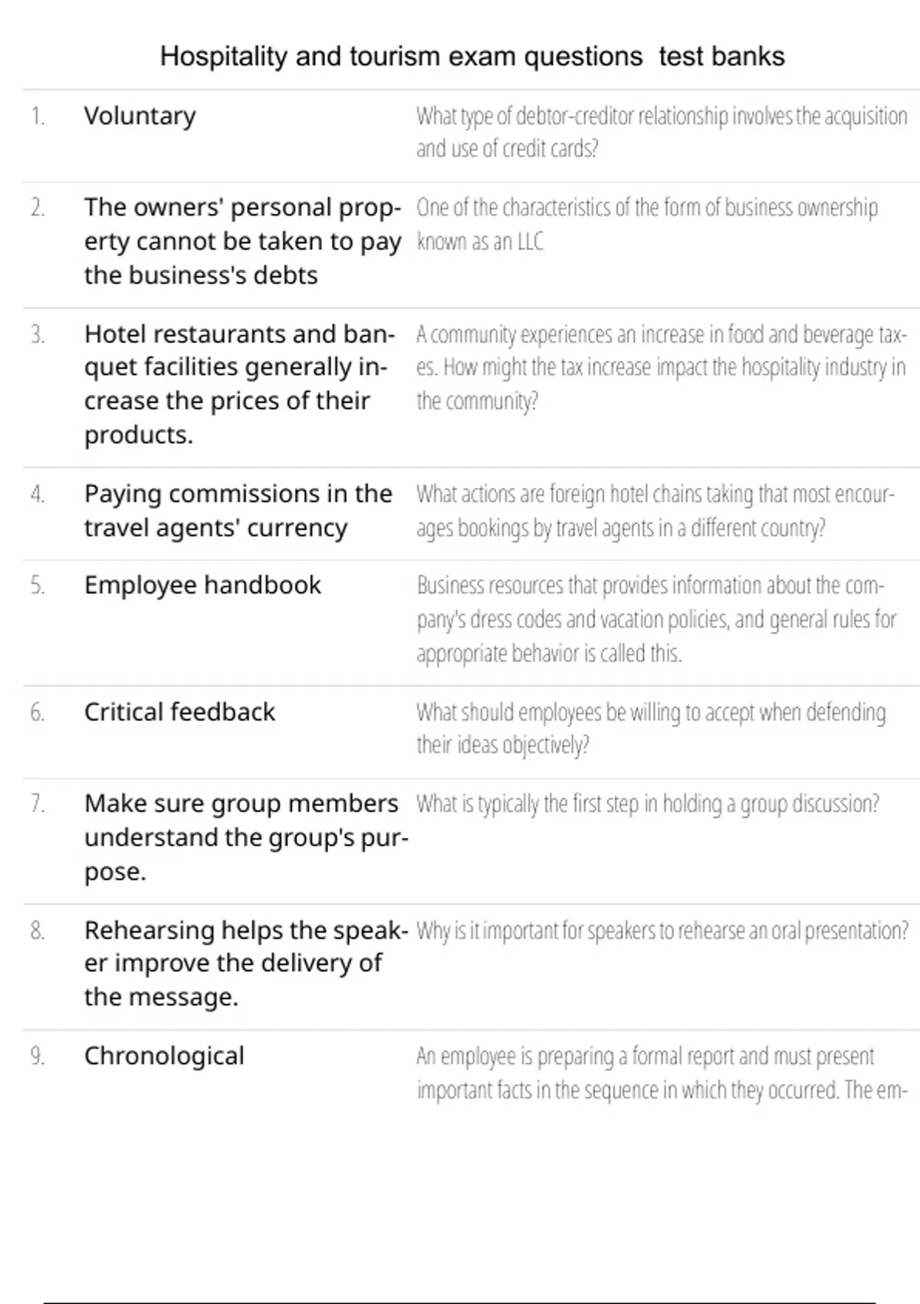This screenshot has height=1304, width=920.
Task: Select the term "Chronological"
Action: (164, 1056)
